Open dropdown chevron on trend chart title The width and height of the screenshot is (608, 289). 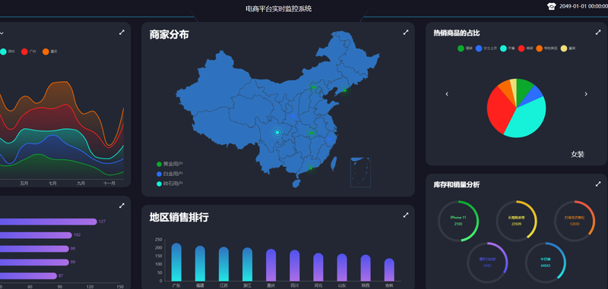point(2,33)
